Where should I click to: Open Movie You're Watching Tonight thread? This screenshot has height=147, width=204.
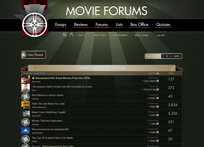coord(49,112)
